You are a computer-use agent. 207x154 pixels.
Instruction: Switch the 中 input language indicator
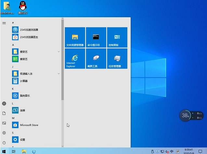click(x=172, y=151)
